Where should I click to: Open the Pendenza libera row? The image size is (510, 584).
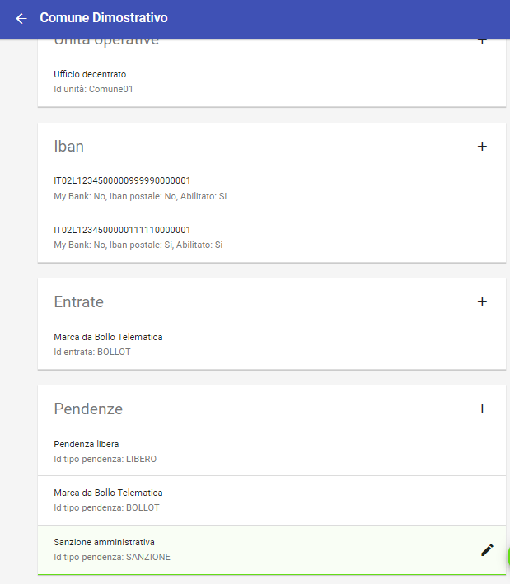point(272,451)
